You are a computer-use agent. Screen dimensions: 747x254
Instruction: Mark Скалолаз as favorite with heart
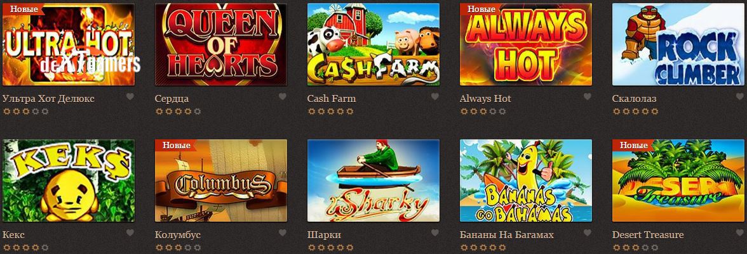pyautogui.click(x=740, y=96)
